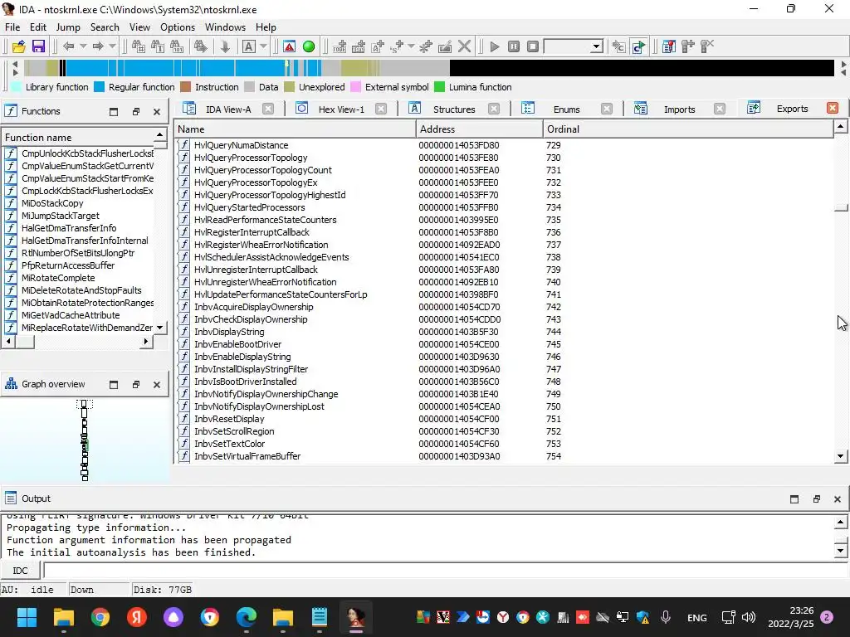The image size is (850, 637).
Task: Open the File menu
Action: tap(12, 27)
